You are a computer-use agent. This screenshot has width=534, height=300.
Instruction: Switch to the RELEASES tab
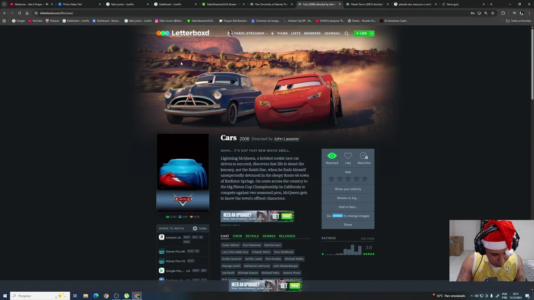pyautogui.click(x=287, y=236)
